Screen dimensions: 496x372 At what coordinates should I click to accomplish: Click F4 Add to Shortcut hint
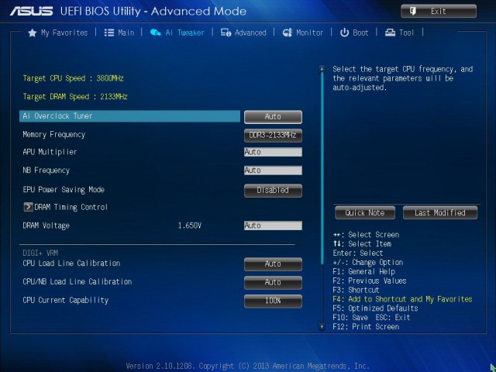pyautogui.click(x=402, y=299)
